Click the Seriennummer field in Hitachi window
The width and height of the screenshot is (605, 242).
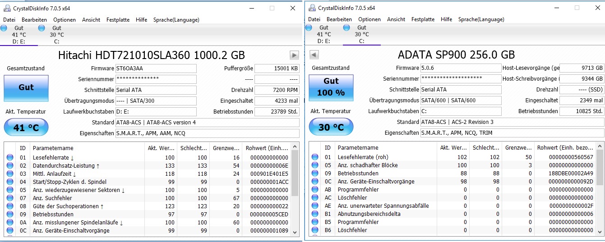click(156, 79)
